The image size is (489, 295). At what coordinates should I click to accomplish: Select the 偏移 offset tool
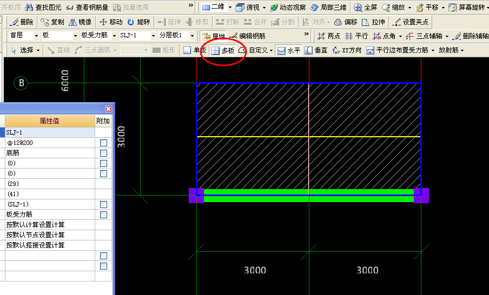346,22
